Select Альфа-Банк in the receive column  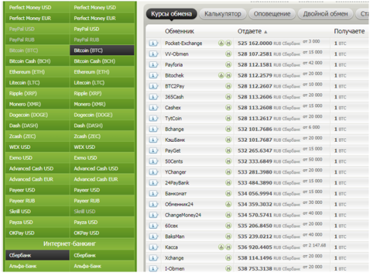coord(102,267)
